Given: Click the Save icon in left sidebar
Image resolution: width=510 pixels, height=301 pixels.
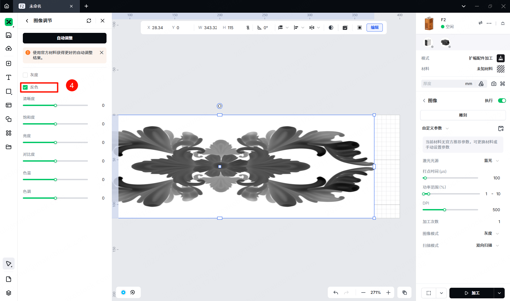Looking at the screenshot, I should (x=8, y=35).
